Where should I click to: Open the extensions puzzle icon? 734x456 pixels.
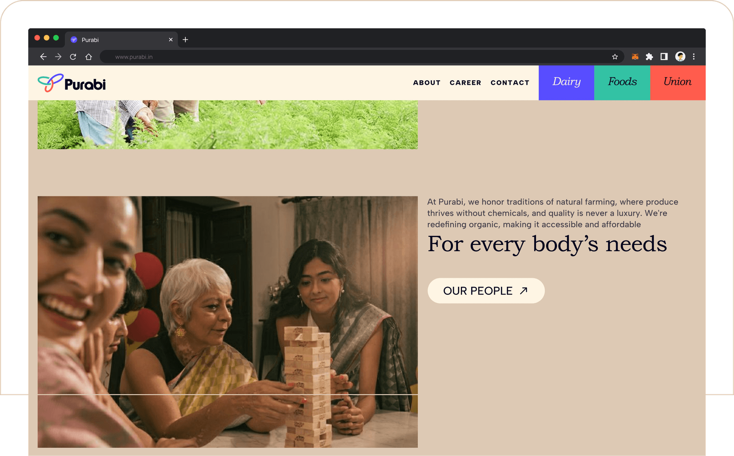coord(649,57)
